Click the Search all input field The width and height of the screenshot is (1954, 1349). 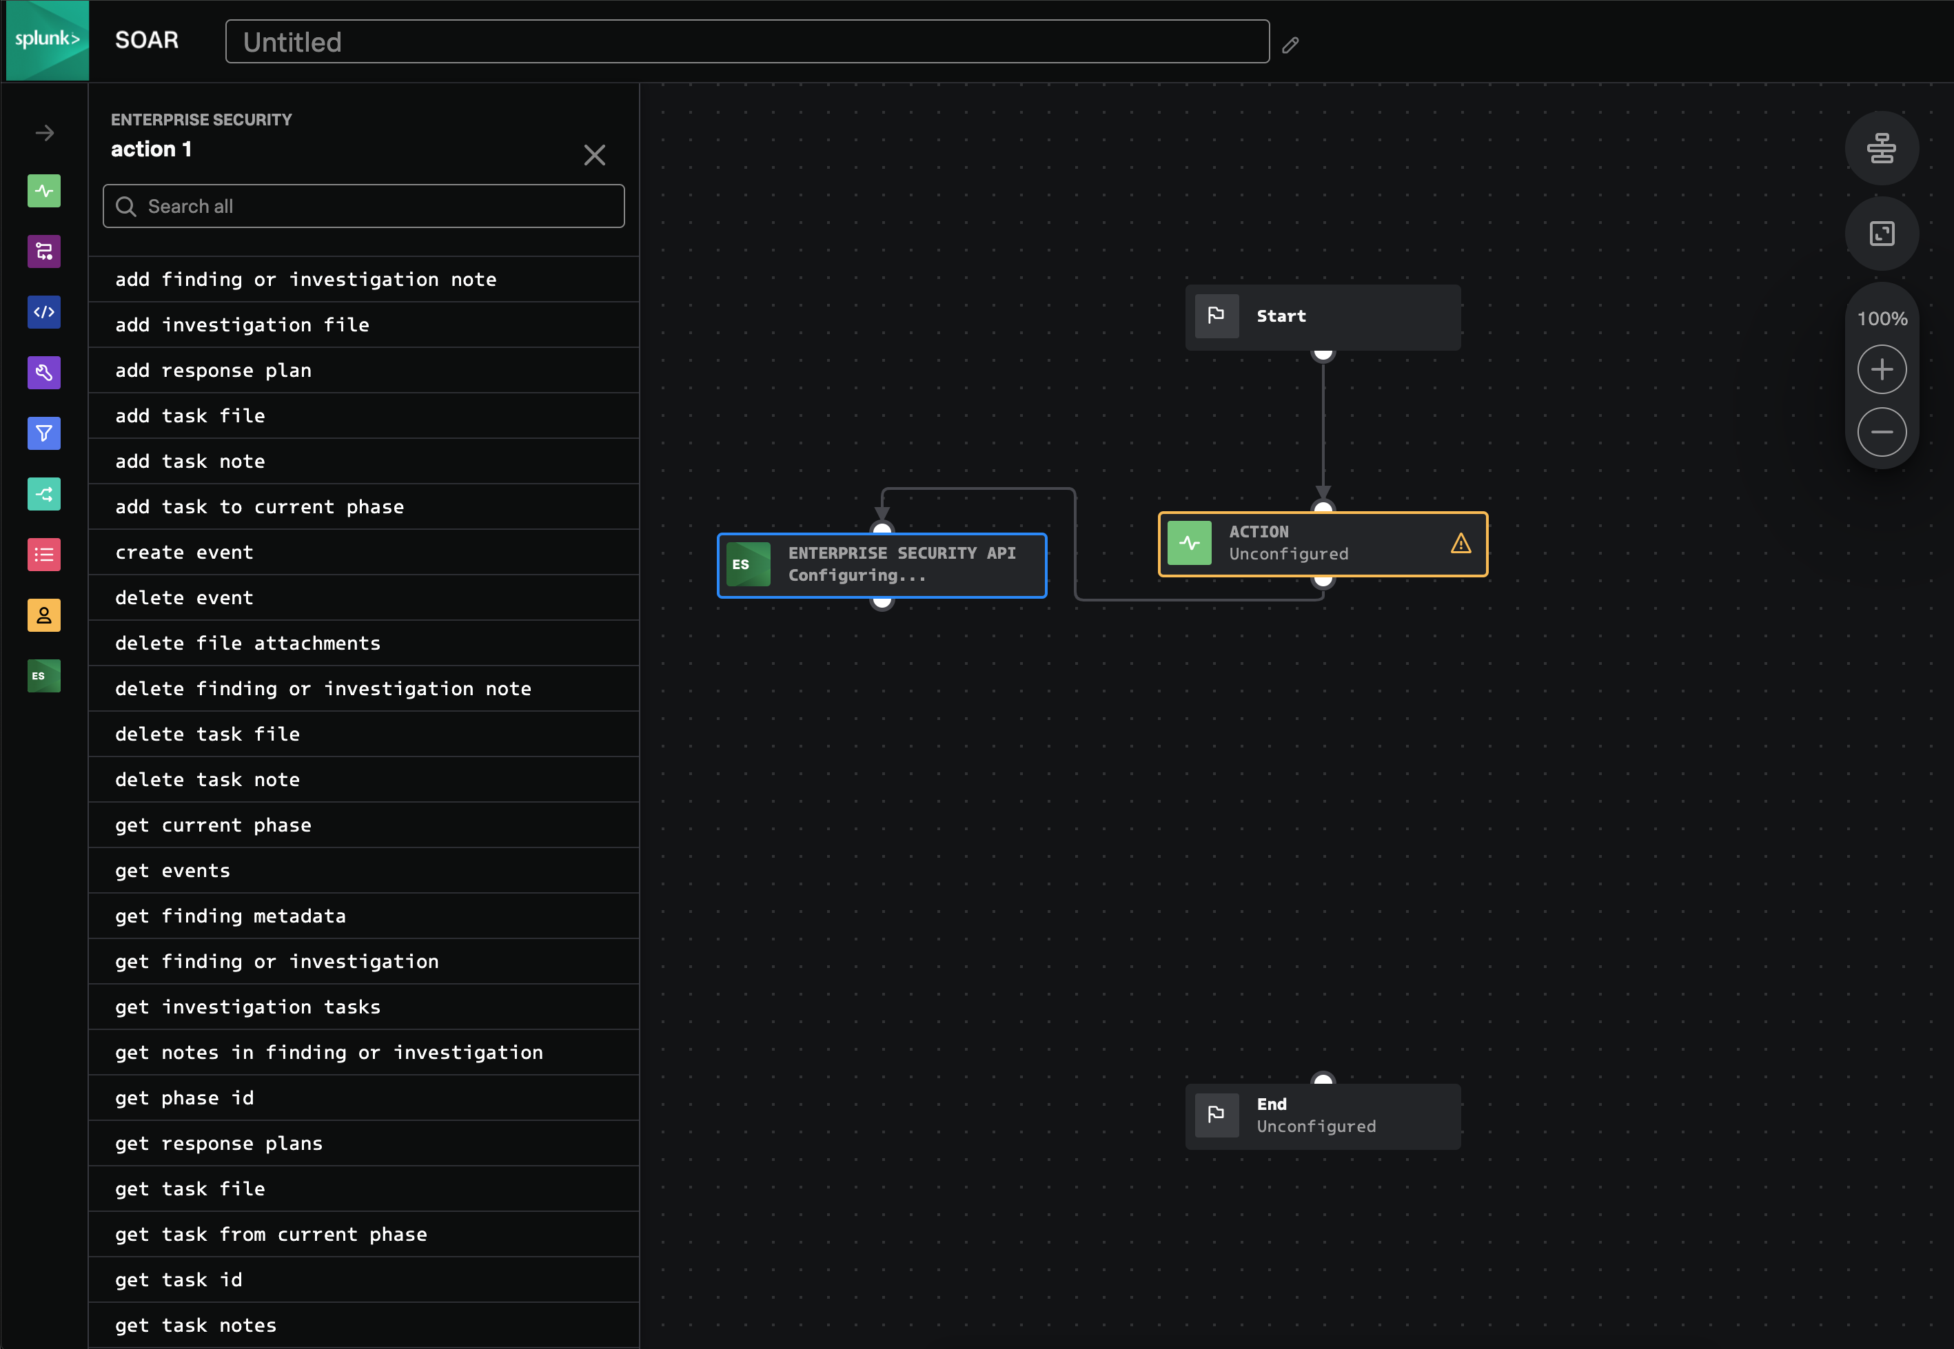pos(363,206)
